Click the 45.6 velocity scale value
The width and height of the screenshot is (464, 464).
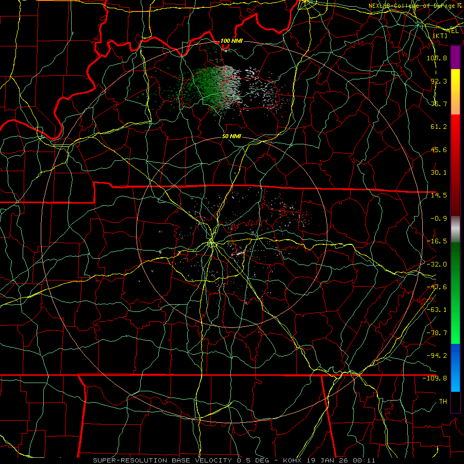pos(439,150)
